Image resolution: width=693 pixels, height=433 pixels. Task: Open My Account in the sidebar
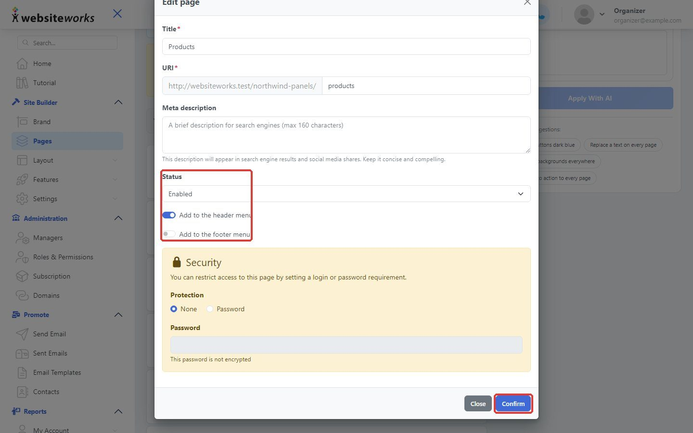[51, 430]
